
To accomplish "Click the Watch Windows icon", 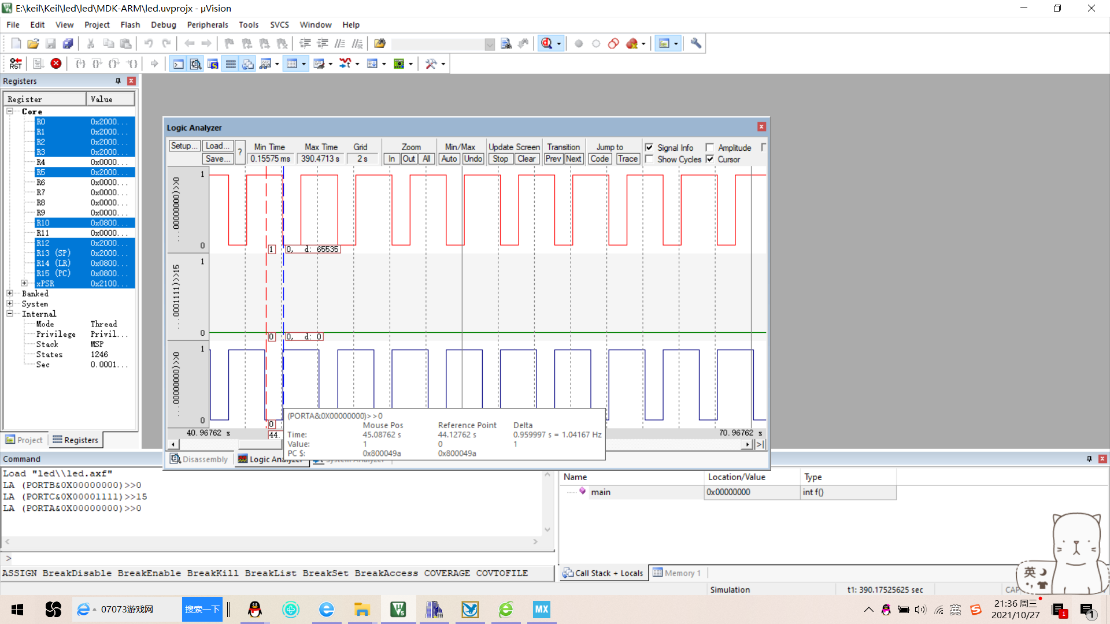I will pos(265,64).
